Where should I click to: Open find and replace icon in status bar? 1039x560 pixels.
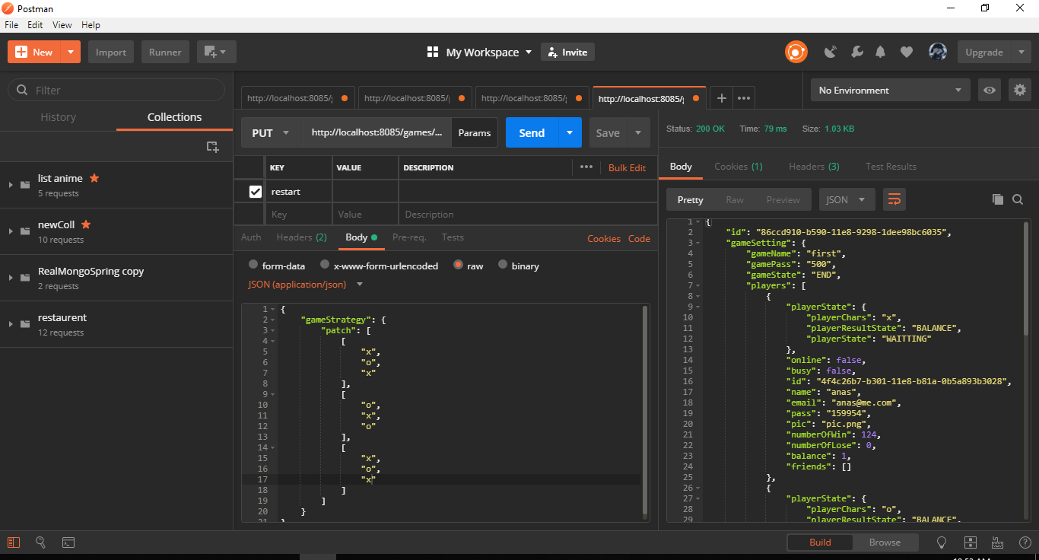40,542
